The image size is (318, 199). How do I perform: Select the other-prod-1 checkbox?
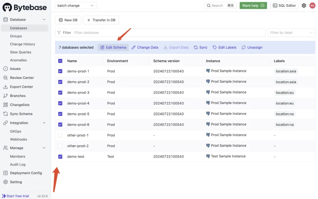coord(60,135)
